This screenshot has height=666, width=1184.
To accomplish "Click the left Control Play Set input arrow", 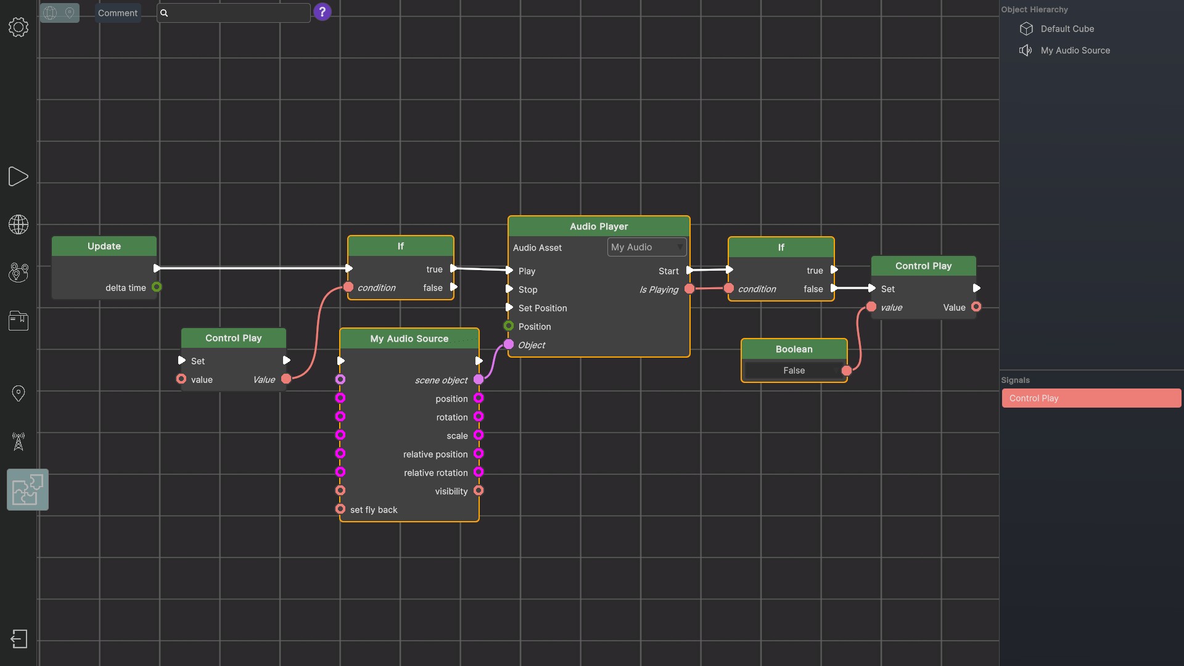I will [181, 360].
